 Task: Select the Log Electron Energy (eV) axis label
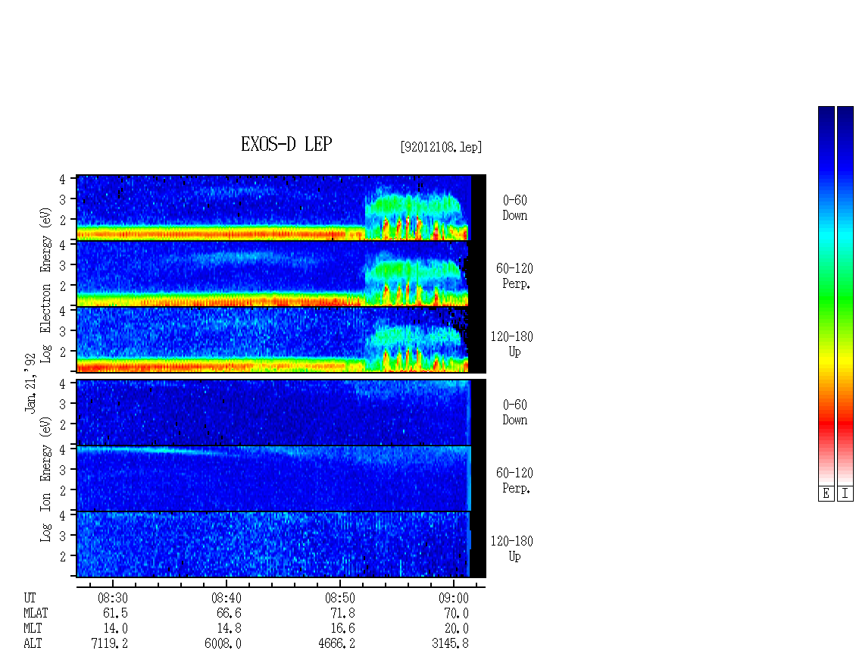tap(45, 285)
